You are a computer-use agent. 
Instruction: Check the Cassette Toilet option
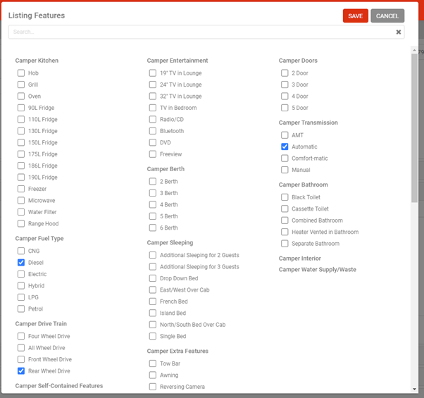point(285,209)
